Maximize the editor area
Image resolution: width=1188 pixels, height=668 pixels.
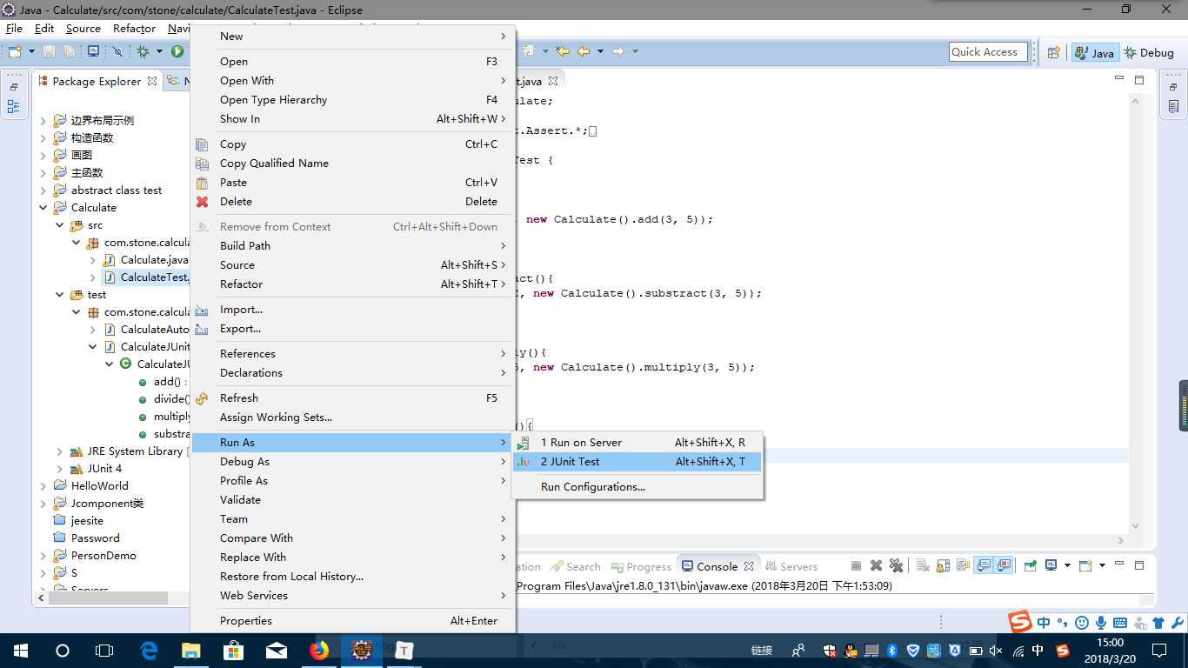point(1139,80)
